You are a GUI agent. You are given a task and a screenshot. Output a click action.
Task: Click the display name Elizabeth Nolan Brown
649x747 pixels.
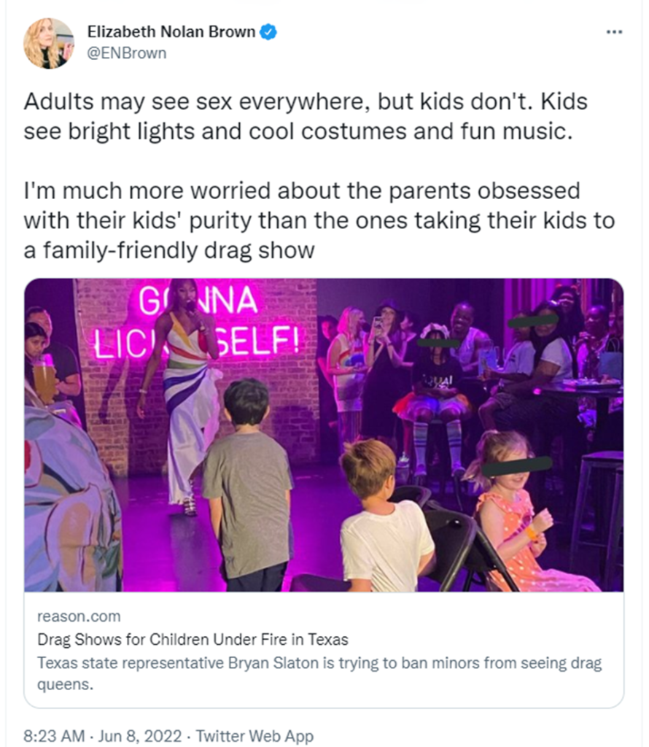tap(171, 31)
